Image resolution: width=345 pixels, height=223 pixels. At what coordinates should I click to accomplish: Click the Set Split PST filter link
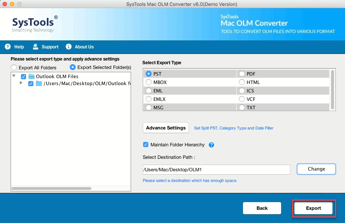coord(234,128)
